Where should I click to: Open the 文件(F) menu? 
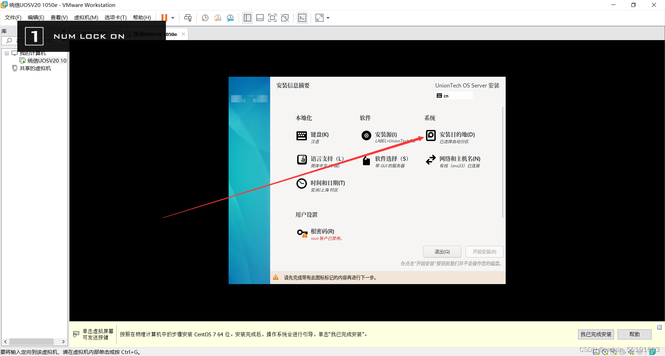tap(13, 18)
